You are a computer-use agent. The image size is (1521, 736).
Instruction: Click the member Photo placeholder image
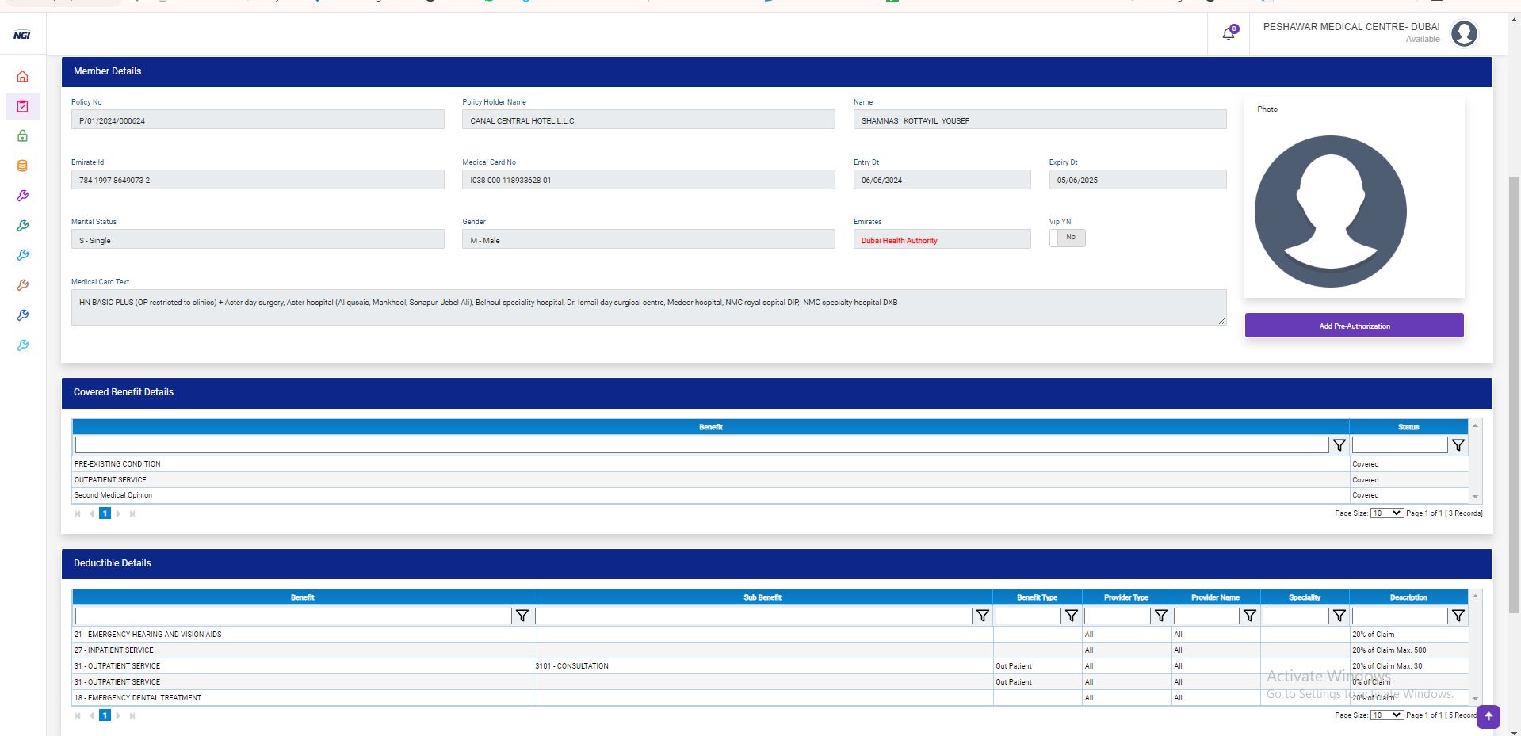pos(1330,212)
